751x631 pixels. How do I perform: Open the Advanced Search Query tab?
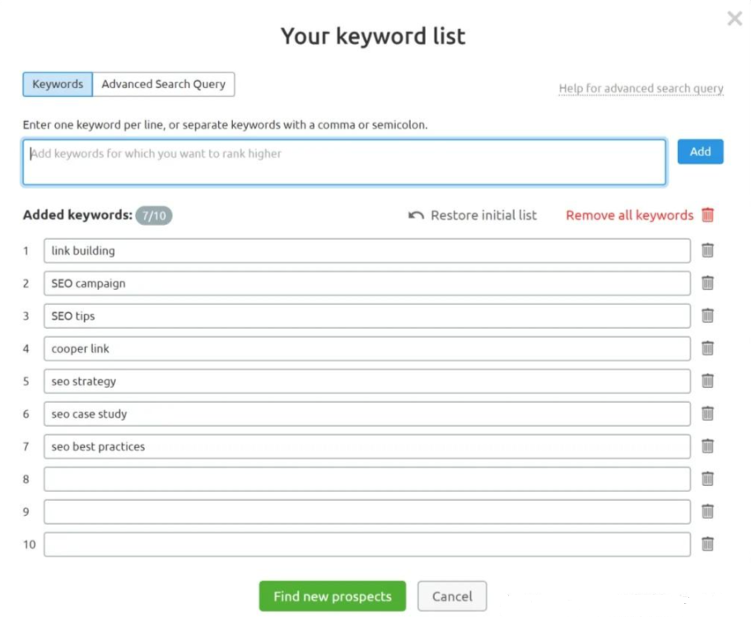pos(163,84)
